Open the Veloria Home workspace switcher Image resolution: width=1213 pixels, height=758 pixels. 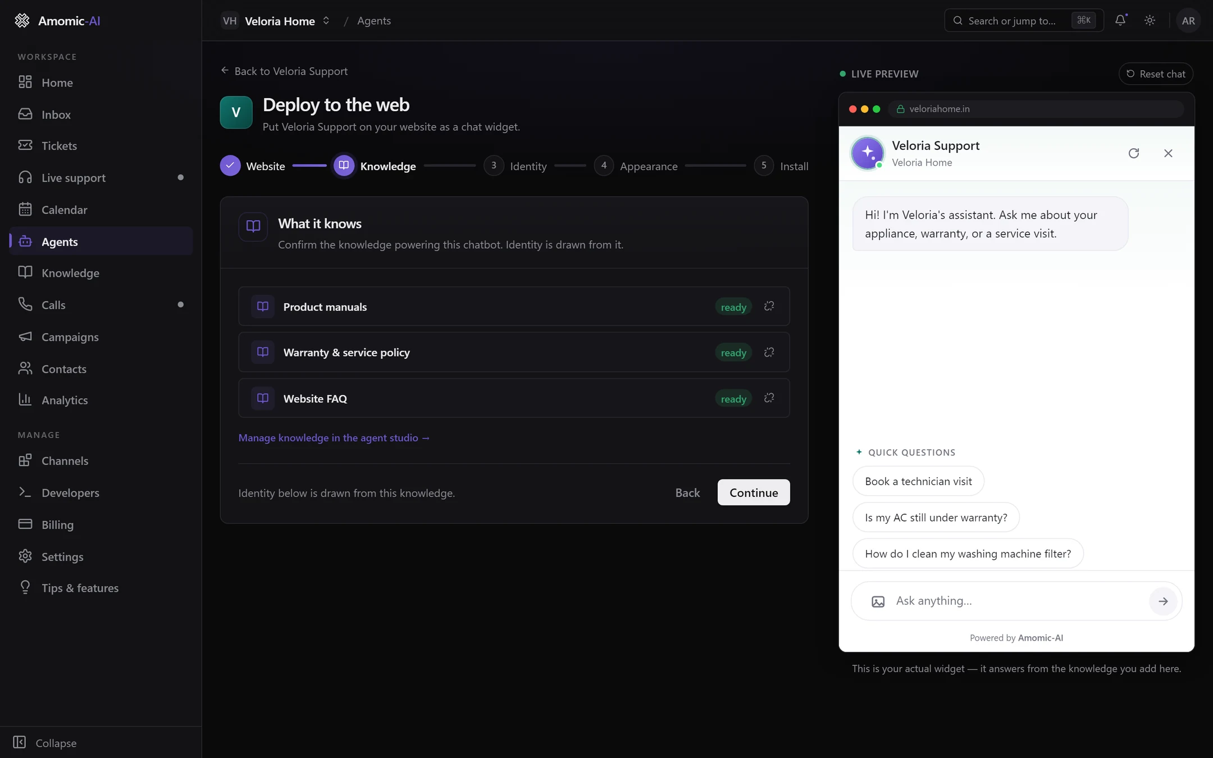(x=276, y=21)
